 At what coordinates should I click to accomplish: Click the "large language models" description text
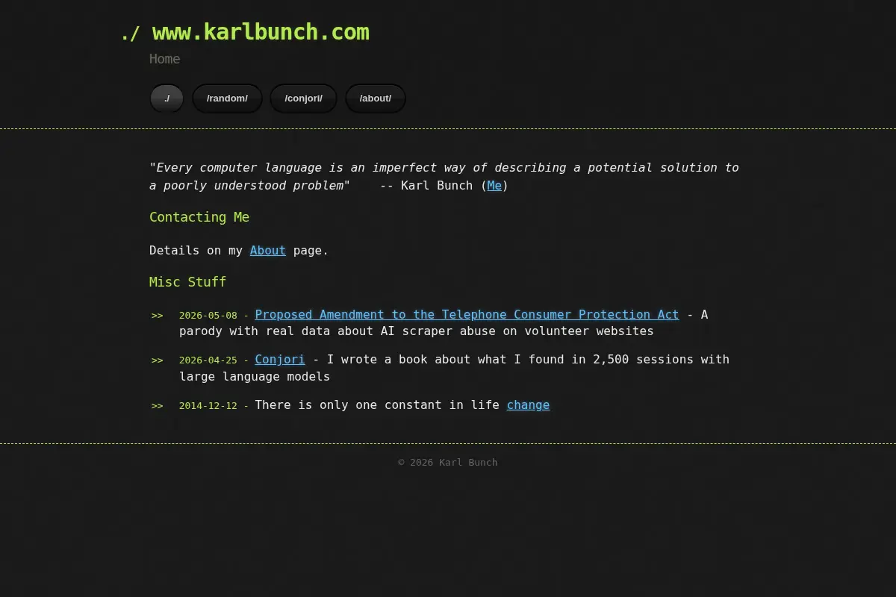[x=255, y=376]
